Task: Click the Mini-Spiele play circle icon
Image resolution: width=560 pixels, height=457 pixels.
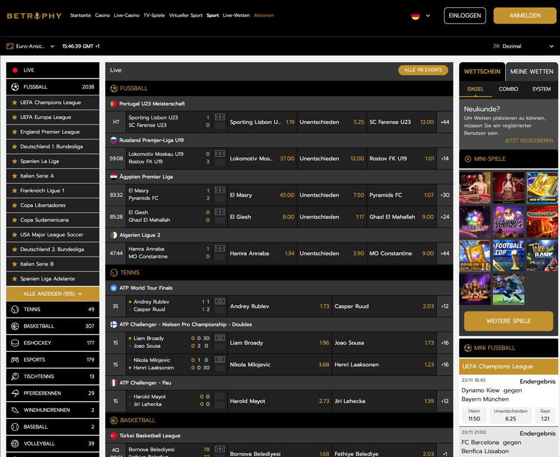Action: [468, 159]
